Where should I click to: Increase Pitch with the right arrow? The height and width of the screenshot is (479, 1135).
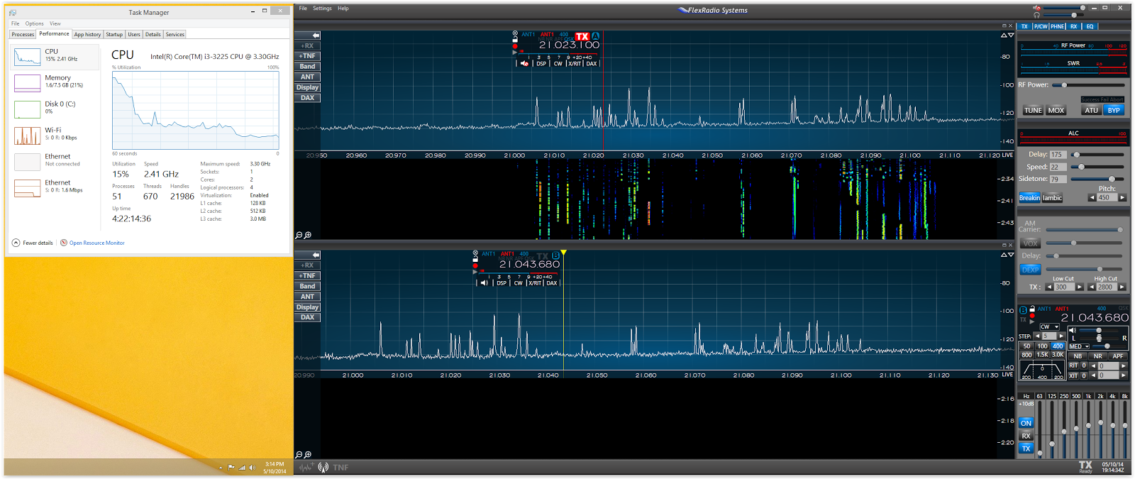[1122, 198]
